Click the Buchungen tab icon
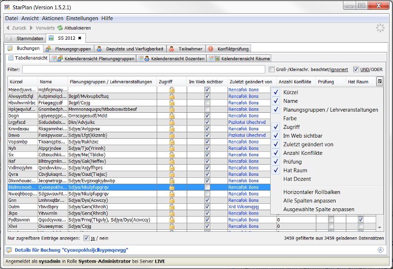 [x=10, y=48]
